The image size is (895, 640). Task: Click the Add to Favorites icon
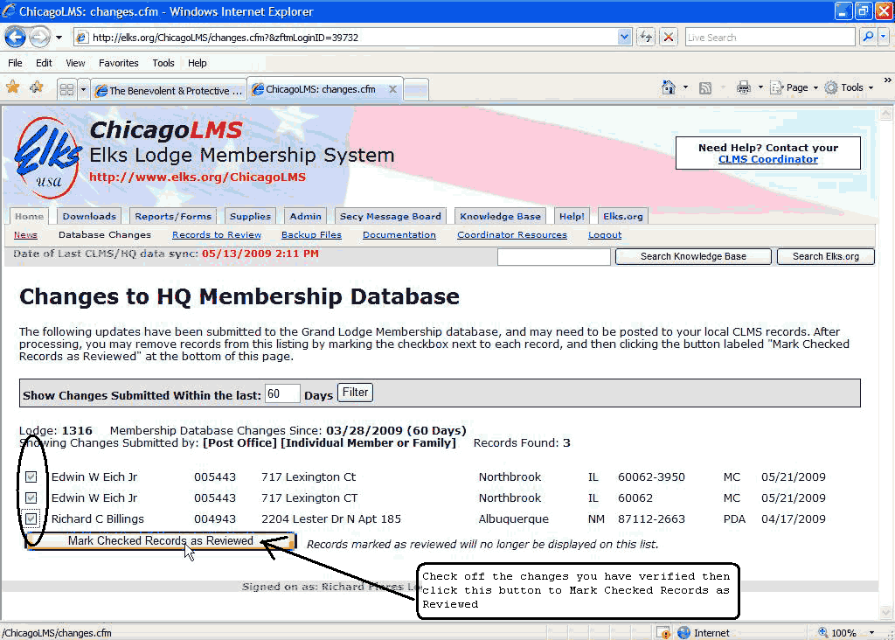click(36, 87)
